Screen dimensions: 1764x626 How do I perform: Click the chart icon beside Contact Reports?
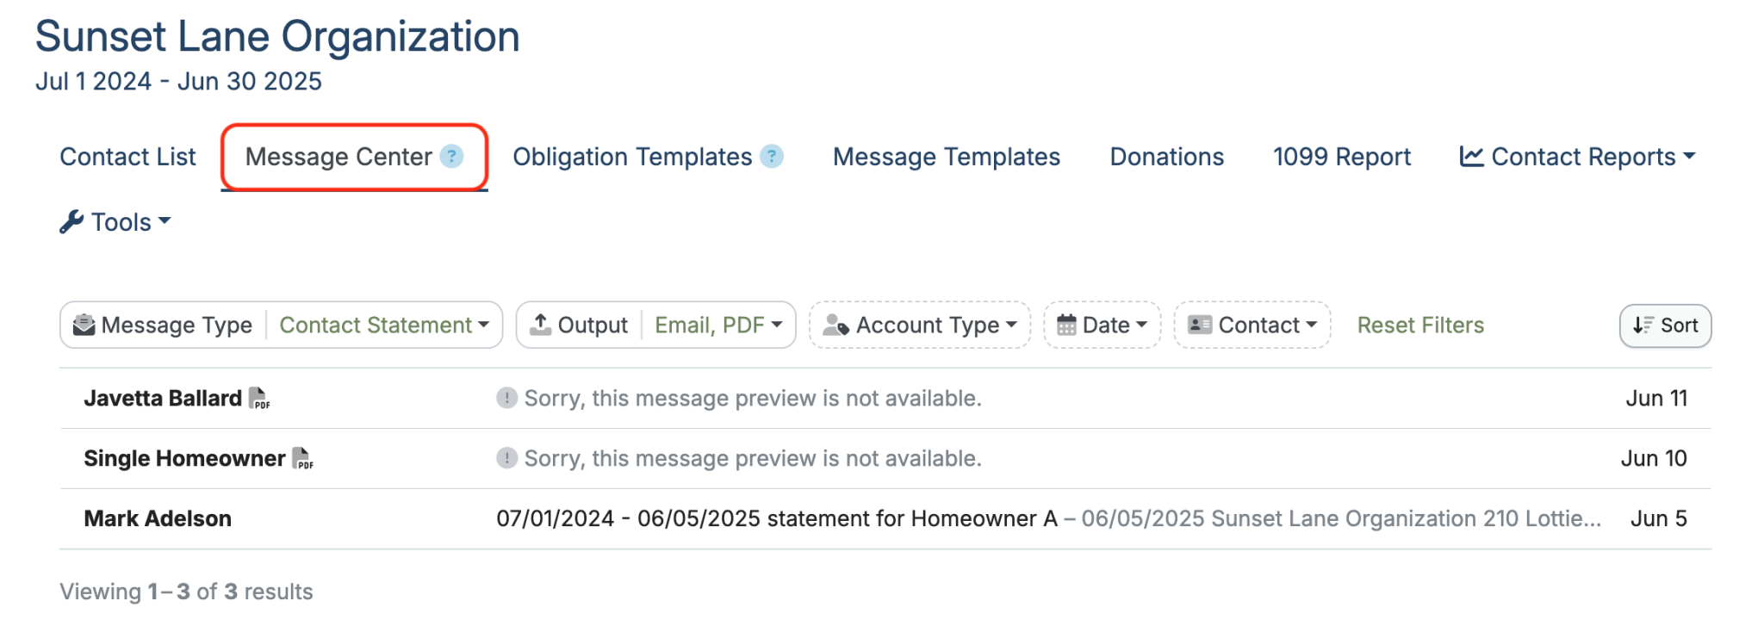tap(1472, 156)
